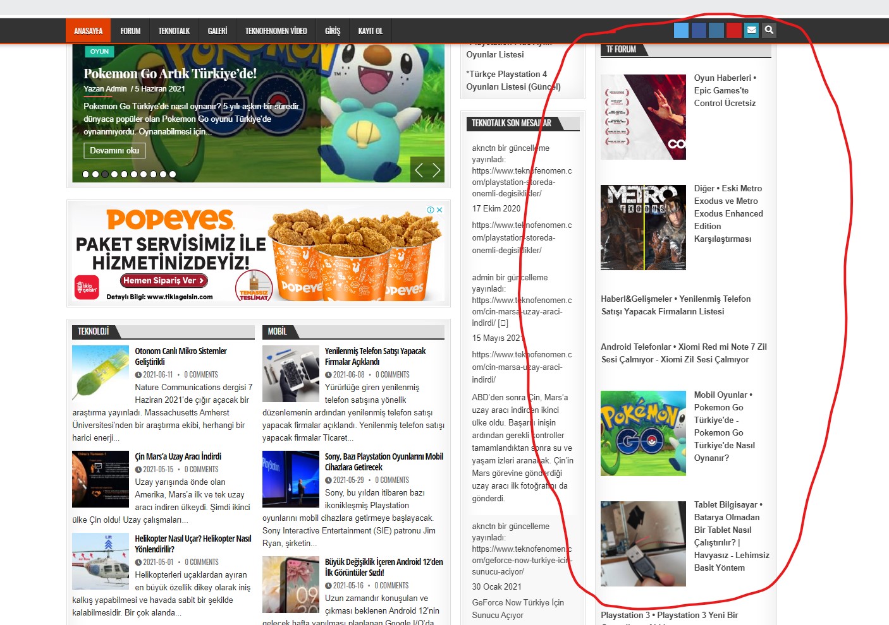This screenshot has height=625, width=889.
Task: Open Eski Metro Exodus Enhanced Edition Karşılaştırması post
Action: point(728,213)
